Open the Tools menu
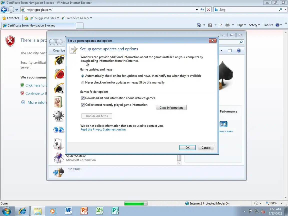The width and height of the screenshot is (288, 216). [x=268, y=25]
